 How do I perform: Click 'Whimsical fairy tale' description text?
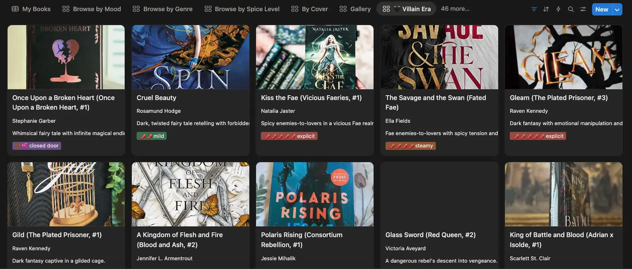pyautogui.click(x=68, y=133)
